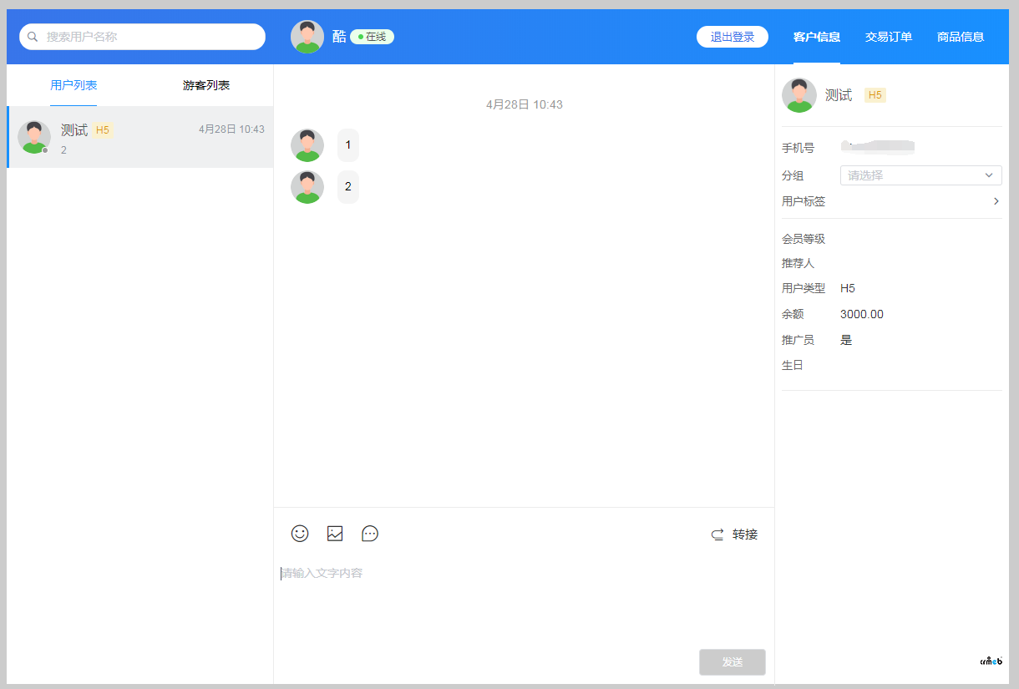The image size is (1019, 689).
Task: Click the 生日 label
Action: [793, 365]
